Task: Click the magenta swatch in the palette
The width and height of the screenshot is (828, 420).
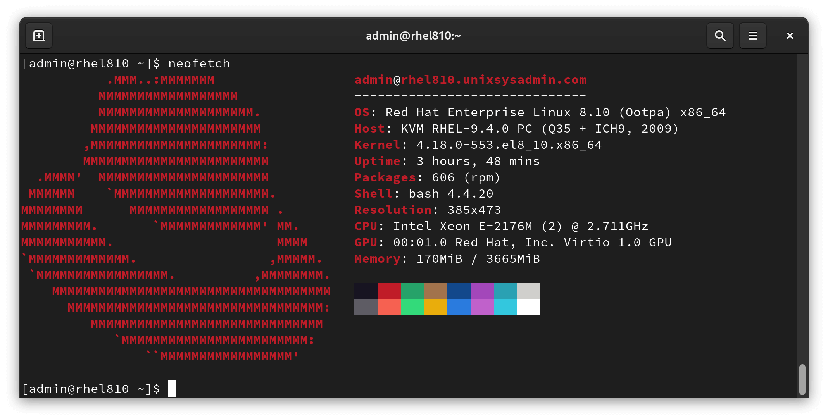Action: [x=482, y=291]
